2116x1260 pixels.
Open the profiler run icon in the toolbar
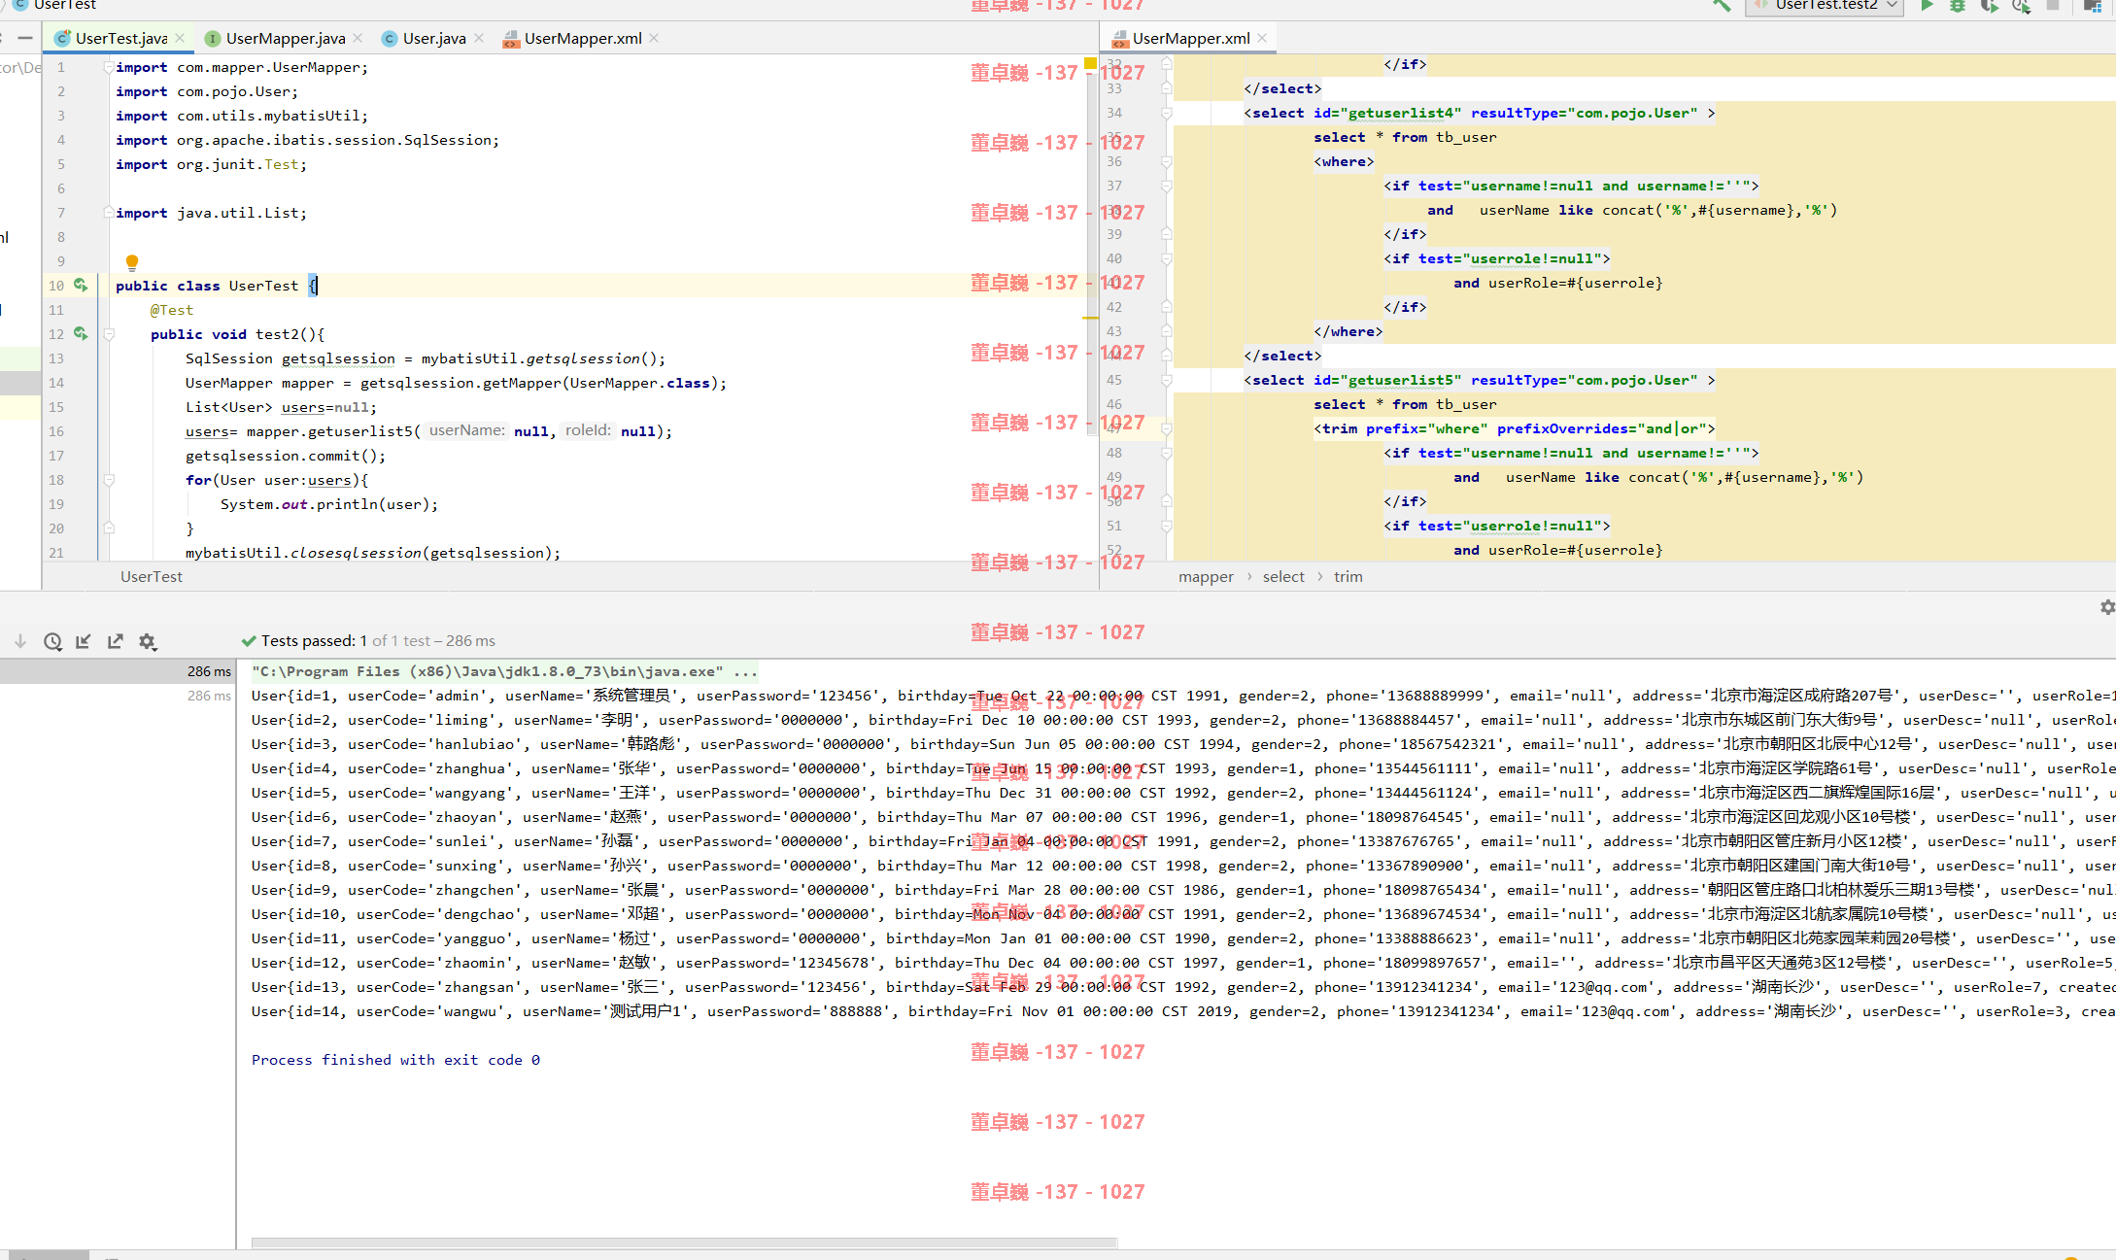2022,6
